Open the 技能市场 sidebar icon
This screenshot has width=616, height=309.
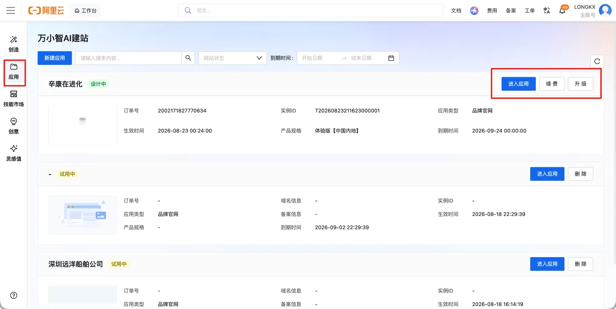pyautogui.click(x=14, y=99)
